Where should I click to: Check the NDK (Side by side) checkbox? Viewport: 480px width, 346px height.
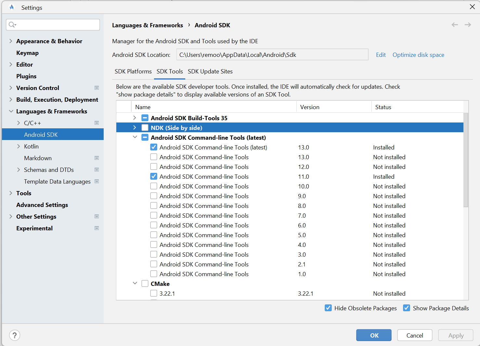tap(145, 128)
